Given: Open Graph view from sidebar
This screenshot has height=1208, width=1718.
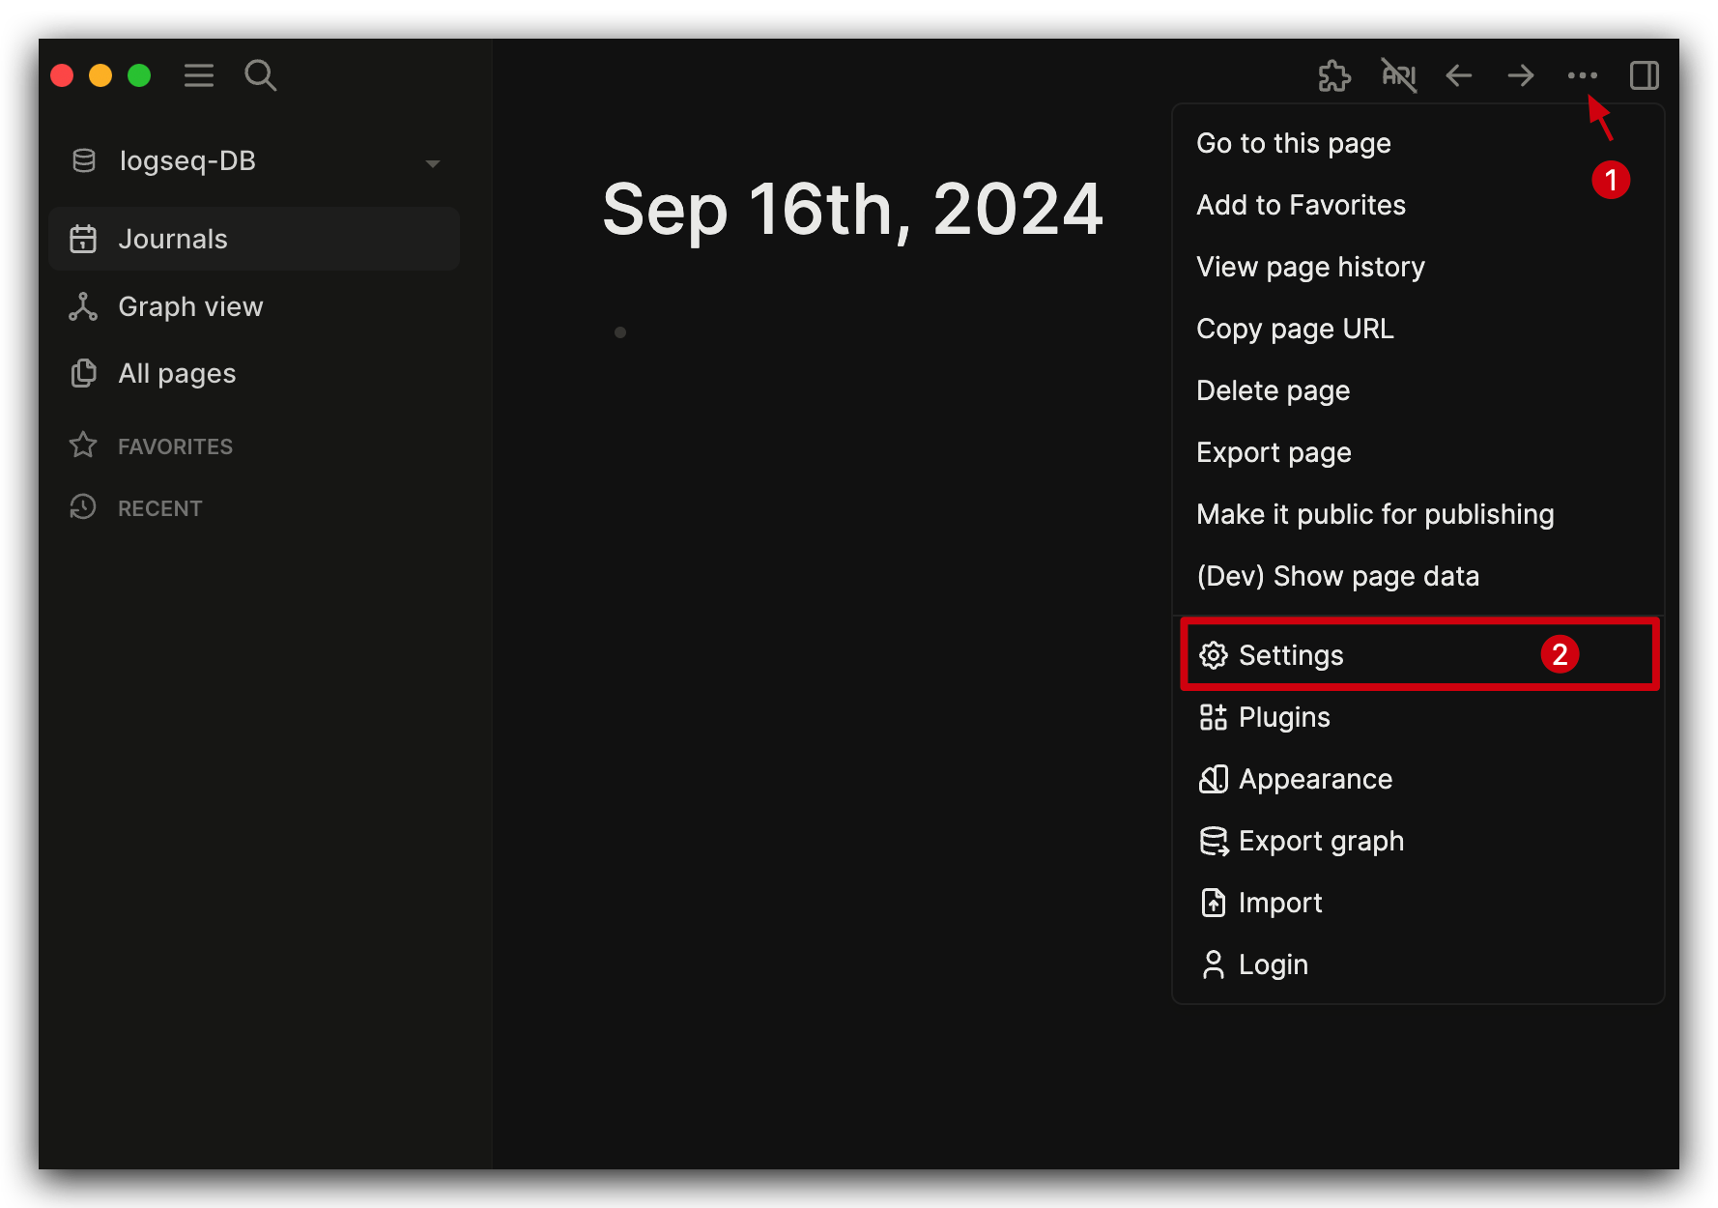Looking at the screenshot, I should point(190,306).
